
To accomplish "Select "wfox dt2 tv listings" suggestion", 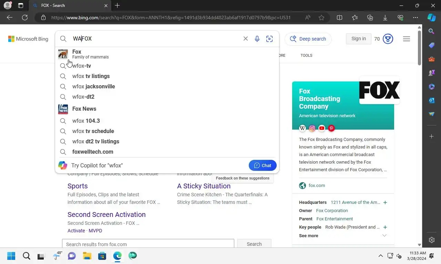I will click(x=167, y=141).
